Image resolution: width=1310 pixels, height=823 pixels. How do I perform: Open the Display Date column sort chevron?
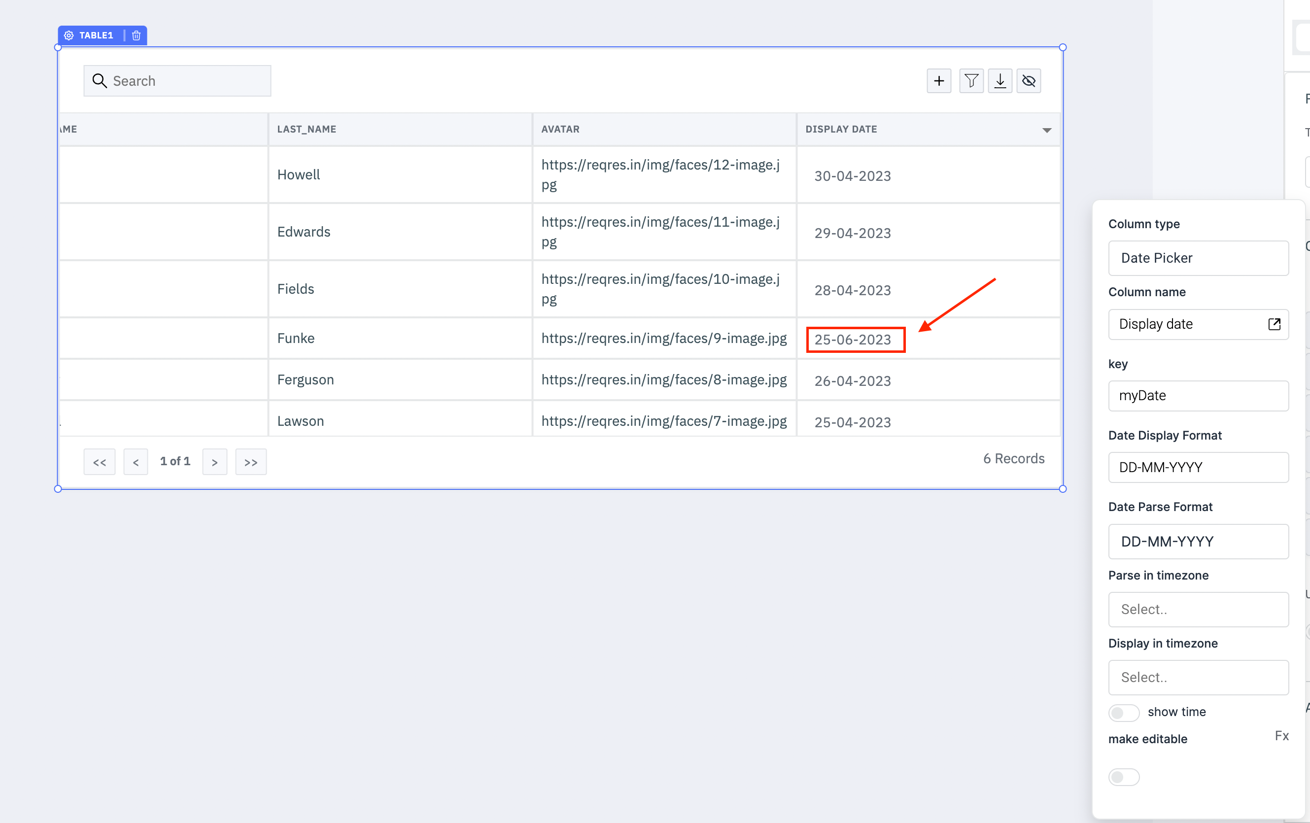[x=1047, y=130]
